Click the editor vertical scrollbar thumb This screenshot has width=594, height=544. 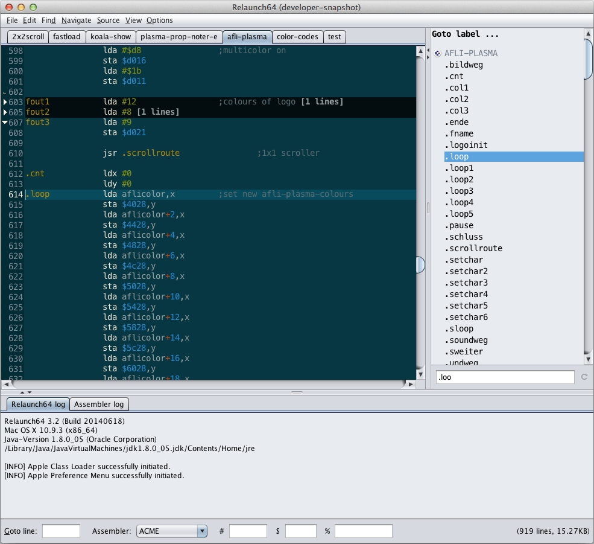tap(420, 264)
